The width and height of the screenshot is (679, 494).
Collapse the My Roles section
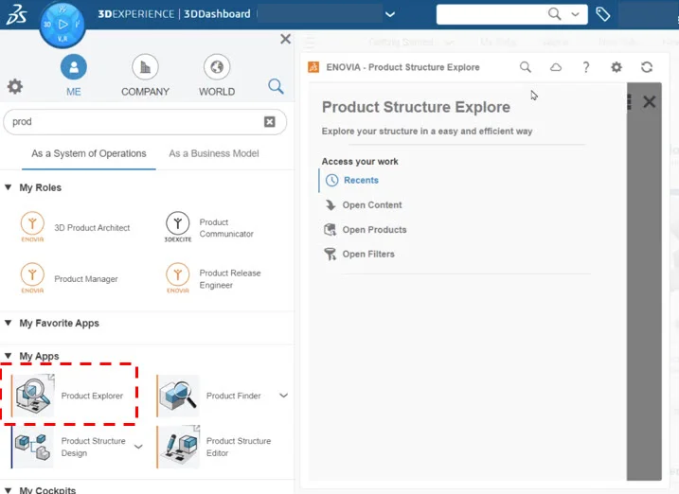pyautogui.click(x=9, y=187)
